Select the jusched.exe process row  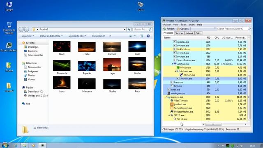205,104
